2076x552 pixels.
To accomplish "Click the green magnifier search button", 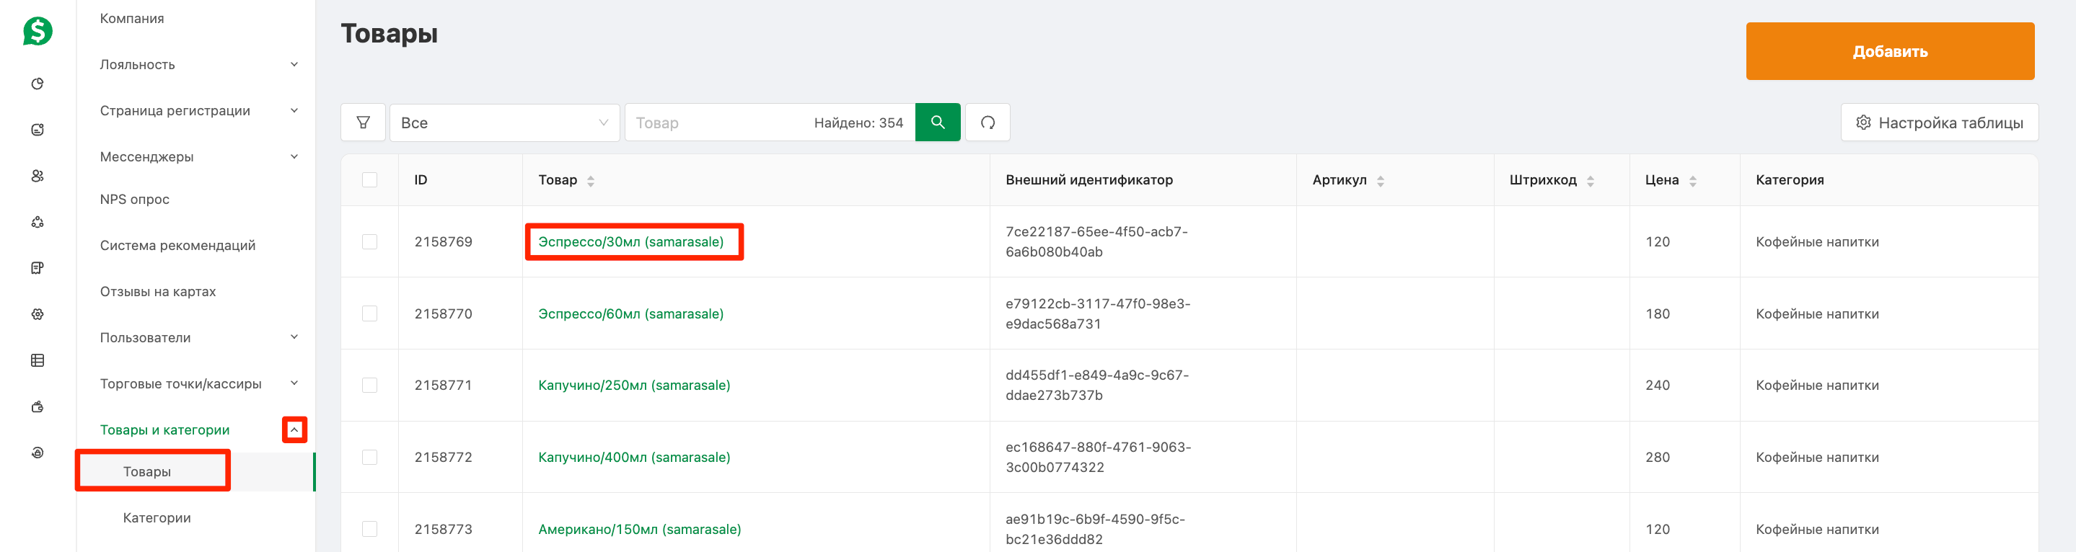I will click(x=937, y=123).
